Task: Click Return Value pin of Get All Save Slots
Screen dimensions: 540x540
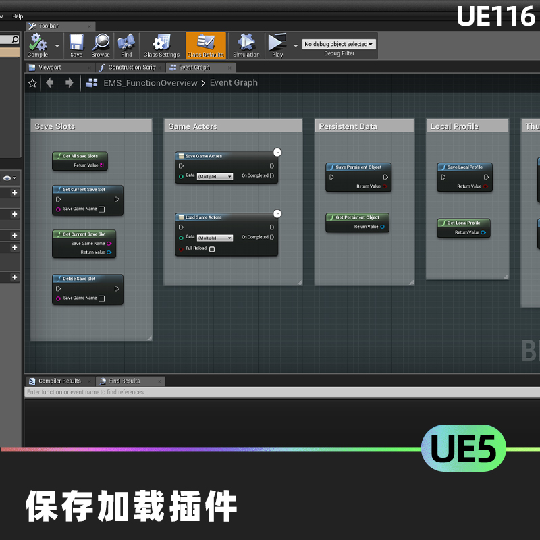Action: click(x=102, y=165)
